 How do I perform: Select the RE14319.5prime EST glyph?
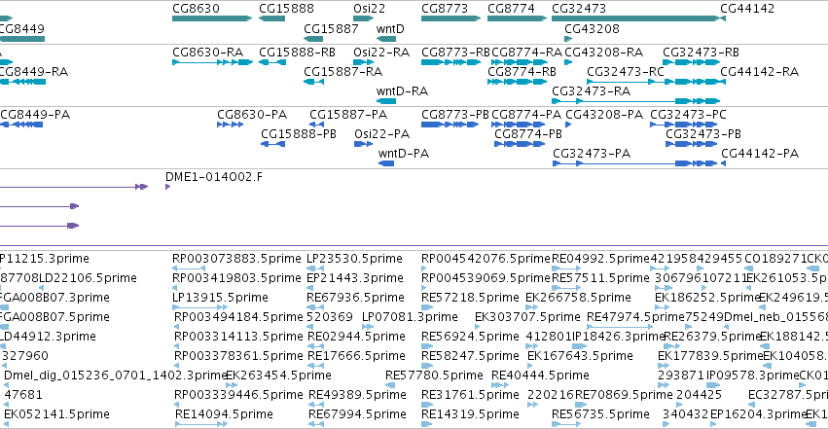point(427,424)
